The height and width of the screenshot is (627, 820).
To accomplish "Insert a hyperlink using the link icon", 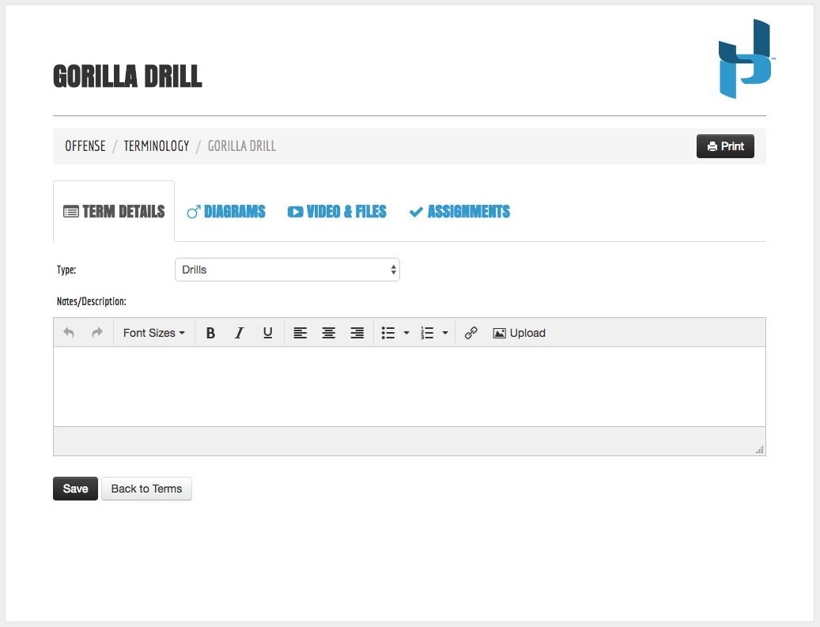I will 471,333.
